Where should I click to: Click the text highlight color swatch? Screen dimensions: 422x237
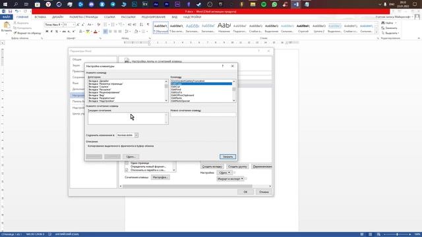click(x=88, y=32)
